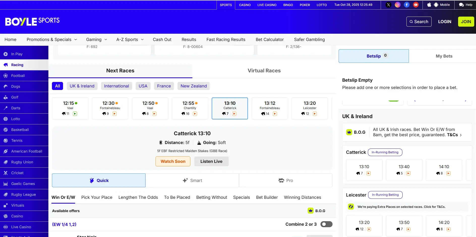The height and width of the screenshot is (237, 476).
Task: Select the USA race filter
Action: pyautogui.click(x=143, y=86)
